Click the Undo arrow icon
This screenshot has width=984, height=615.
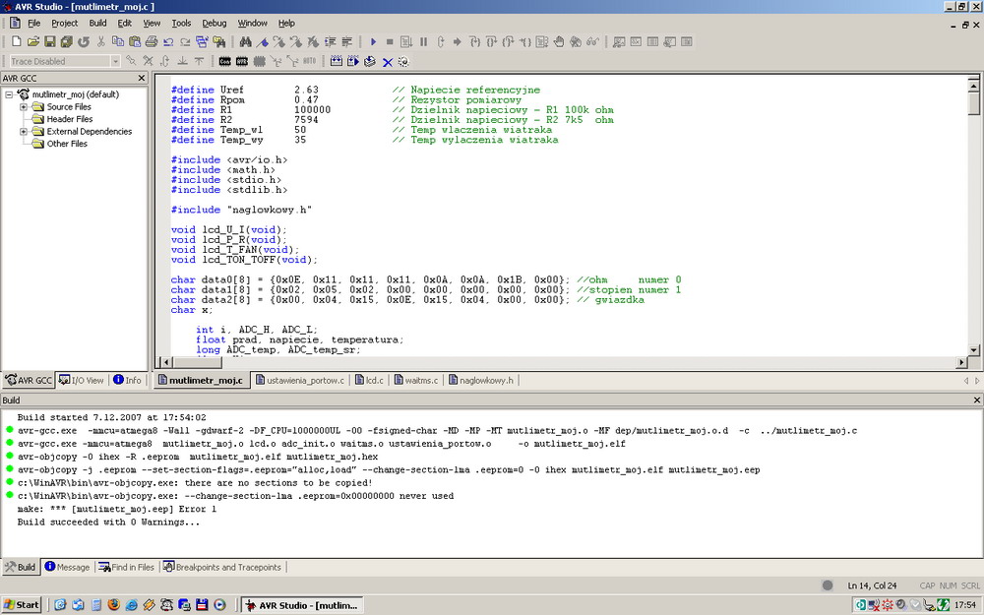tap(168, 42)
